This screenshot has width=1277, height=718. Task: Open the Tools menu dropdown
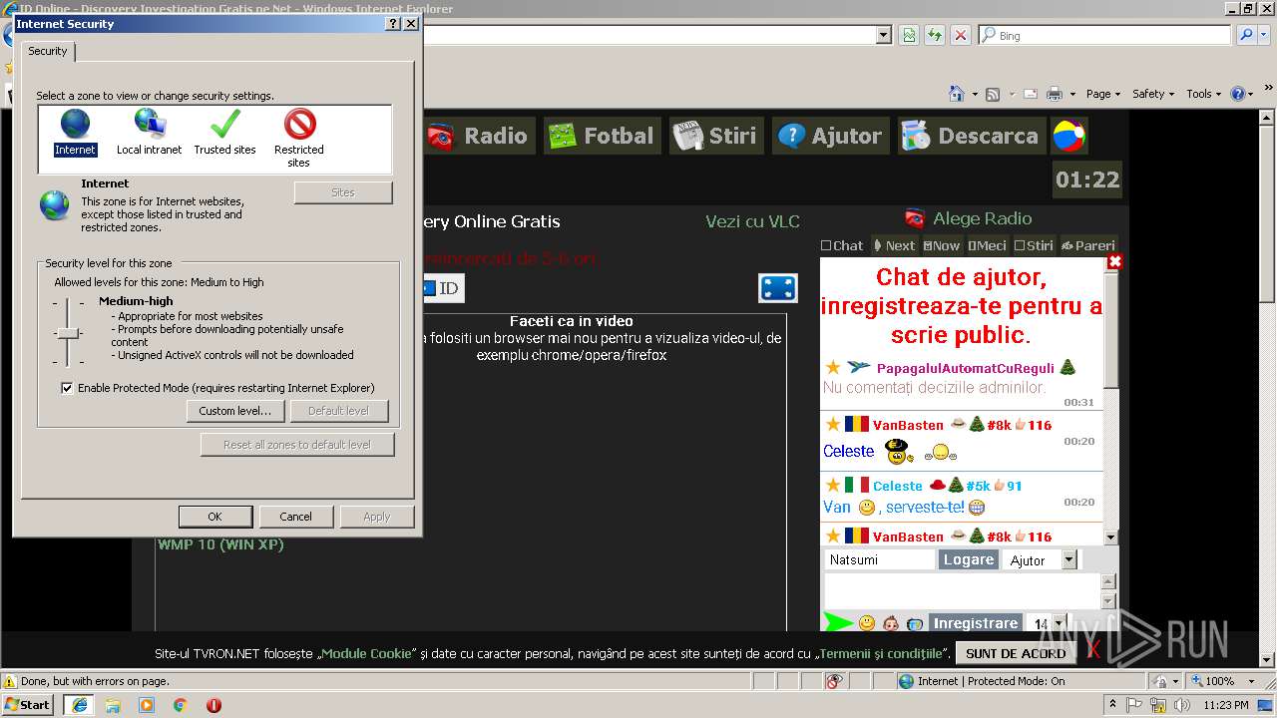[1203, 94]
